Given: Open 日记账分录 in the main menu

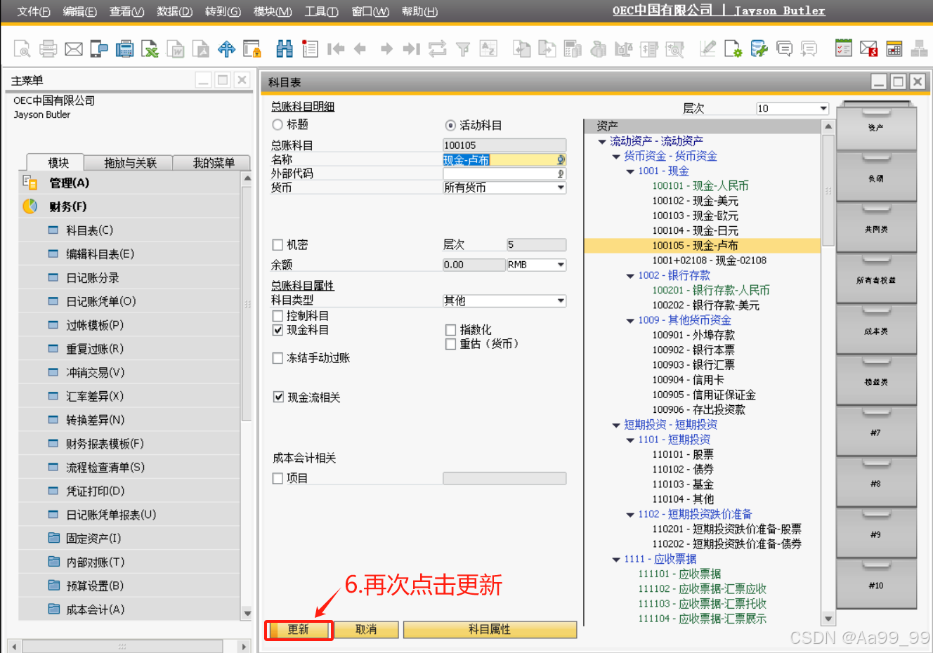Looking at the screenshot, I should click(x=130, y=278).
